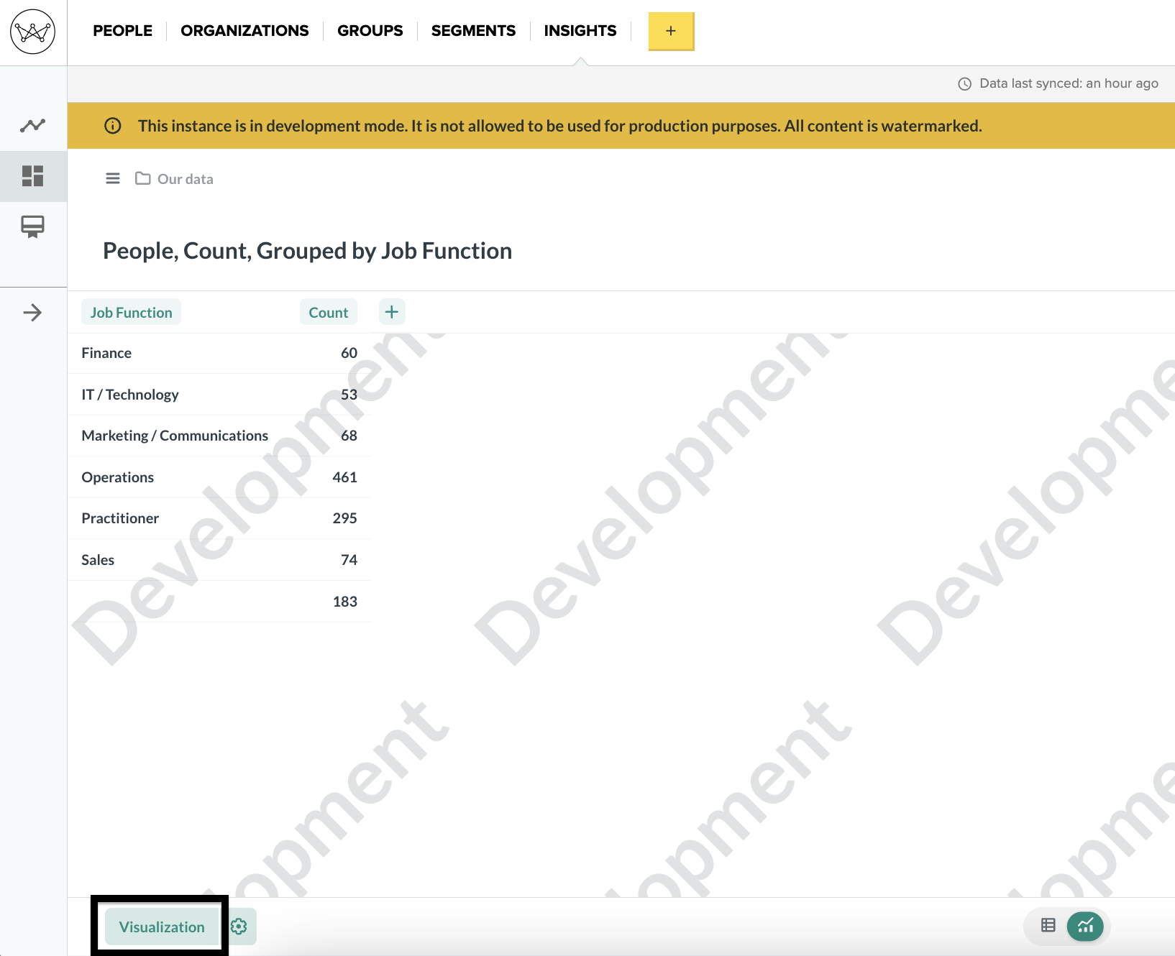Viewport: 1175px width, 956px height.
Task: Click Data last synced status text
Action: point(1069,83)
